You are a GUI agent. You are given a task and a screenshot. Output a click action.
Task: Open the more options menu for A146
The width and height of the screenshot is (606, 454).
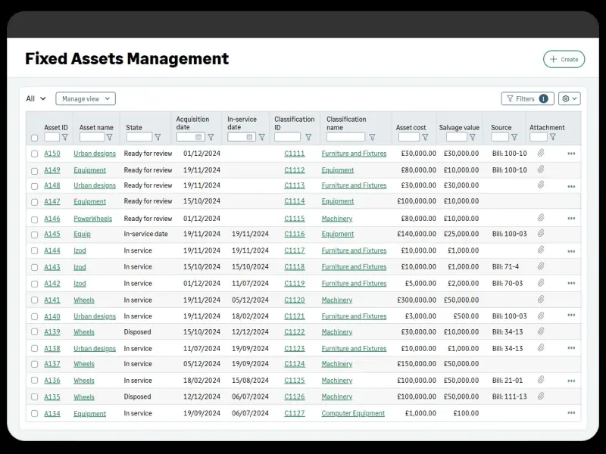(571, 218)
